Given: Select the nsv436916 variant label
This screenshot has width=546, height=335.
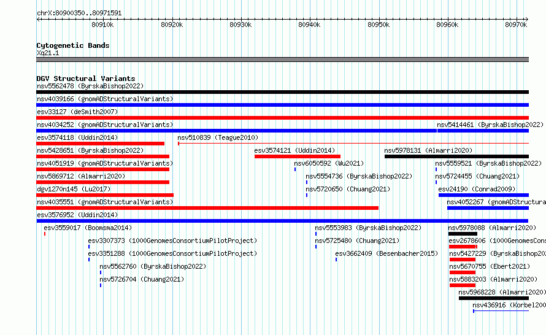Looking at the screenshot, I should [509, 305].
